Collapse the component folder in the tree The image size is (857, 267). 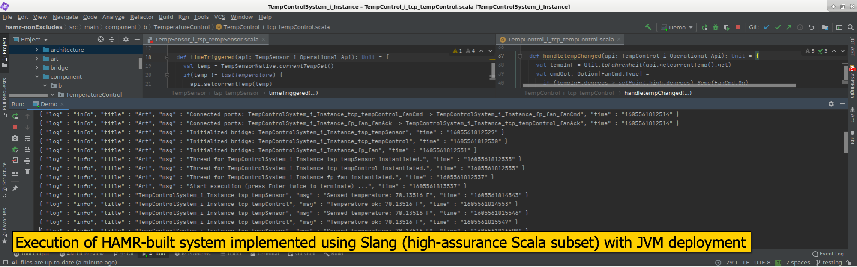(x=37, y=77)
